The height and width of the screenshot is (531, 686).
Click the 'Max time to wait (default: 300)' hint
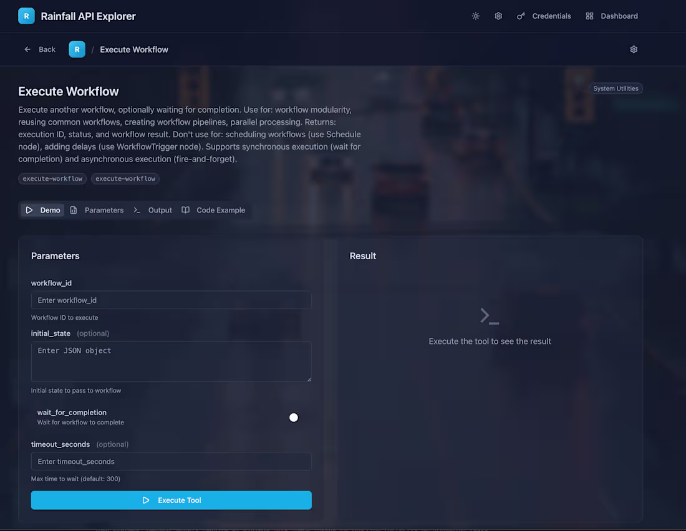coord(75,479)
